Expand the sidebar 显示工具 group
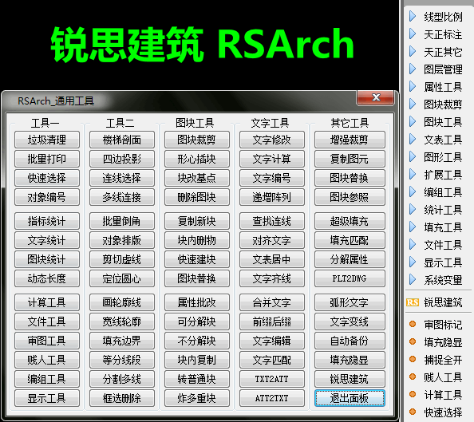Screen dimensions: 474x422 413,262
